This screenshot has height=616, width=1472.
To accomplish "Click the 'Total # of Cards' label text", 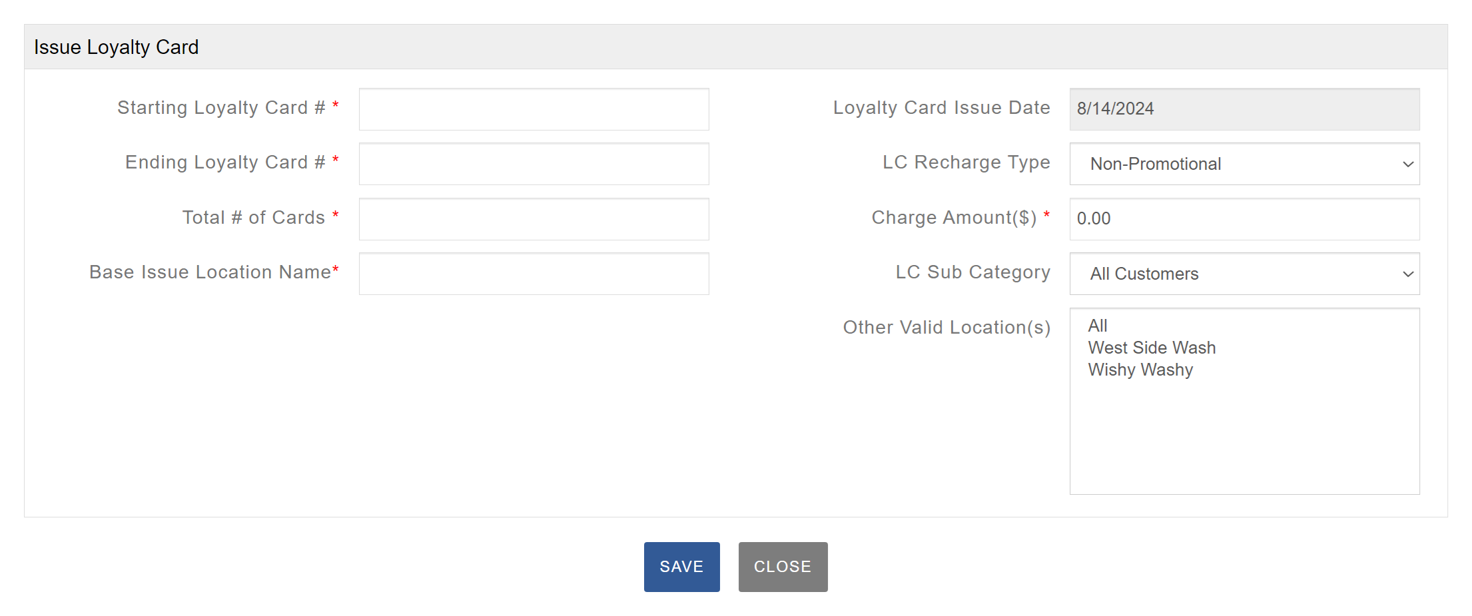I will pos(254,218).
